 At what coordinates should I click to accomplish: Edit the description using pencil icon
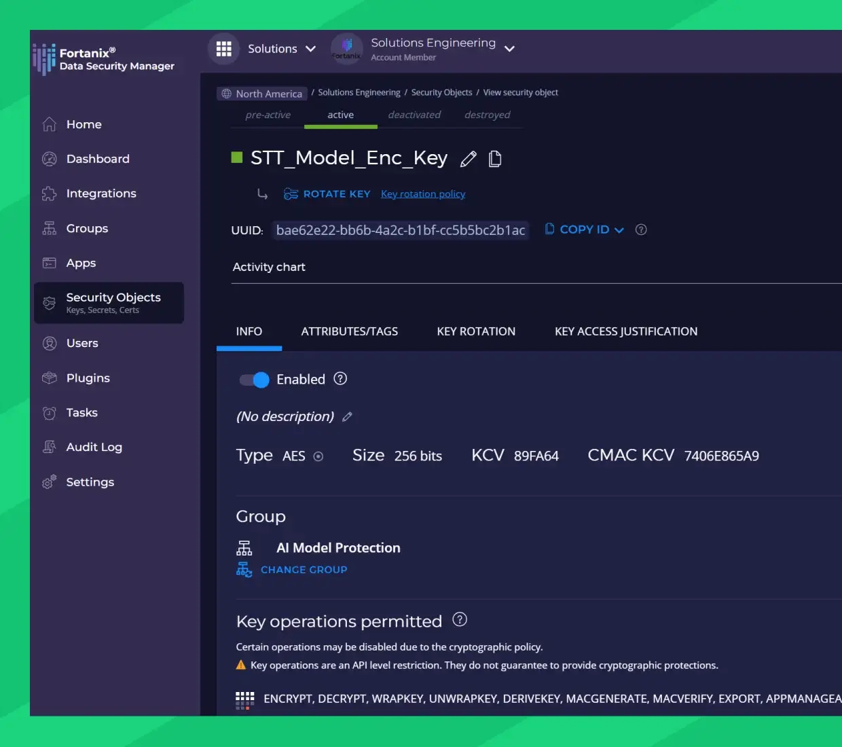347,417
